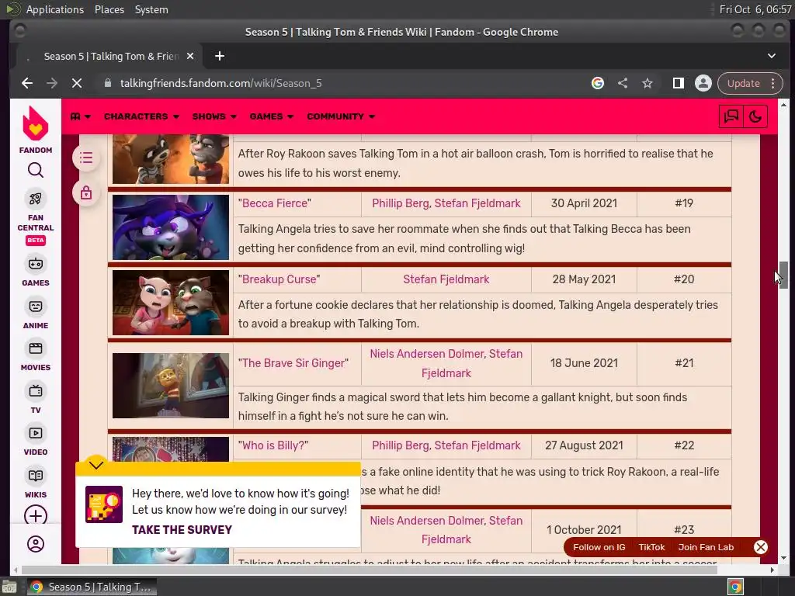Click Take the Survey

pyautogui.click(x=182, y=530)
